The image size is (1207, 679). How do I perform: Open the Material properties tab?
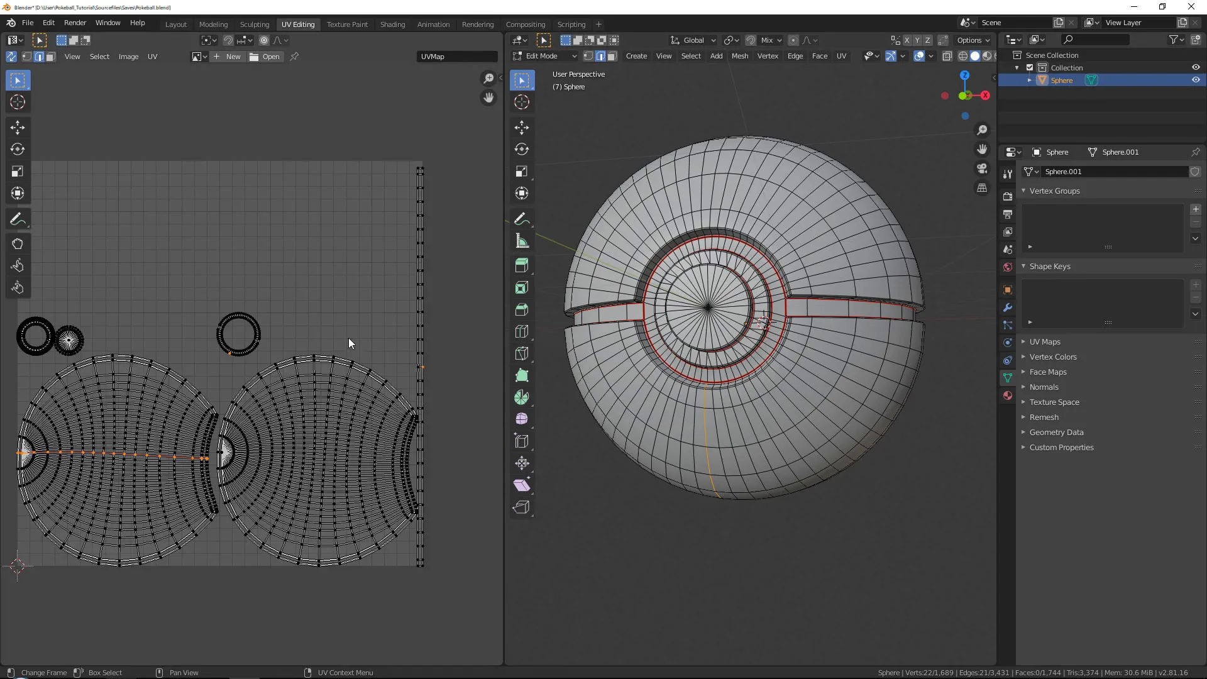1008,395
